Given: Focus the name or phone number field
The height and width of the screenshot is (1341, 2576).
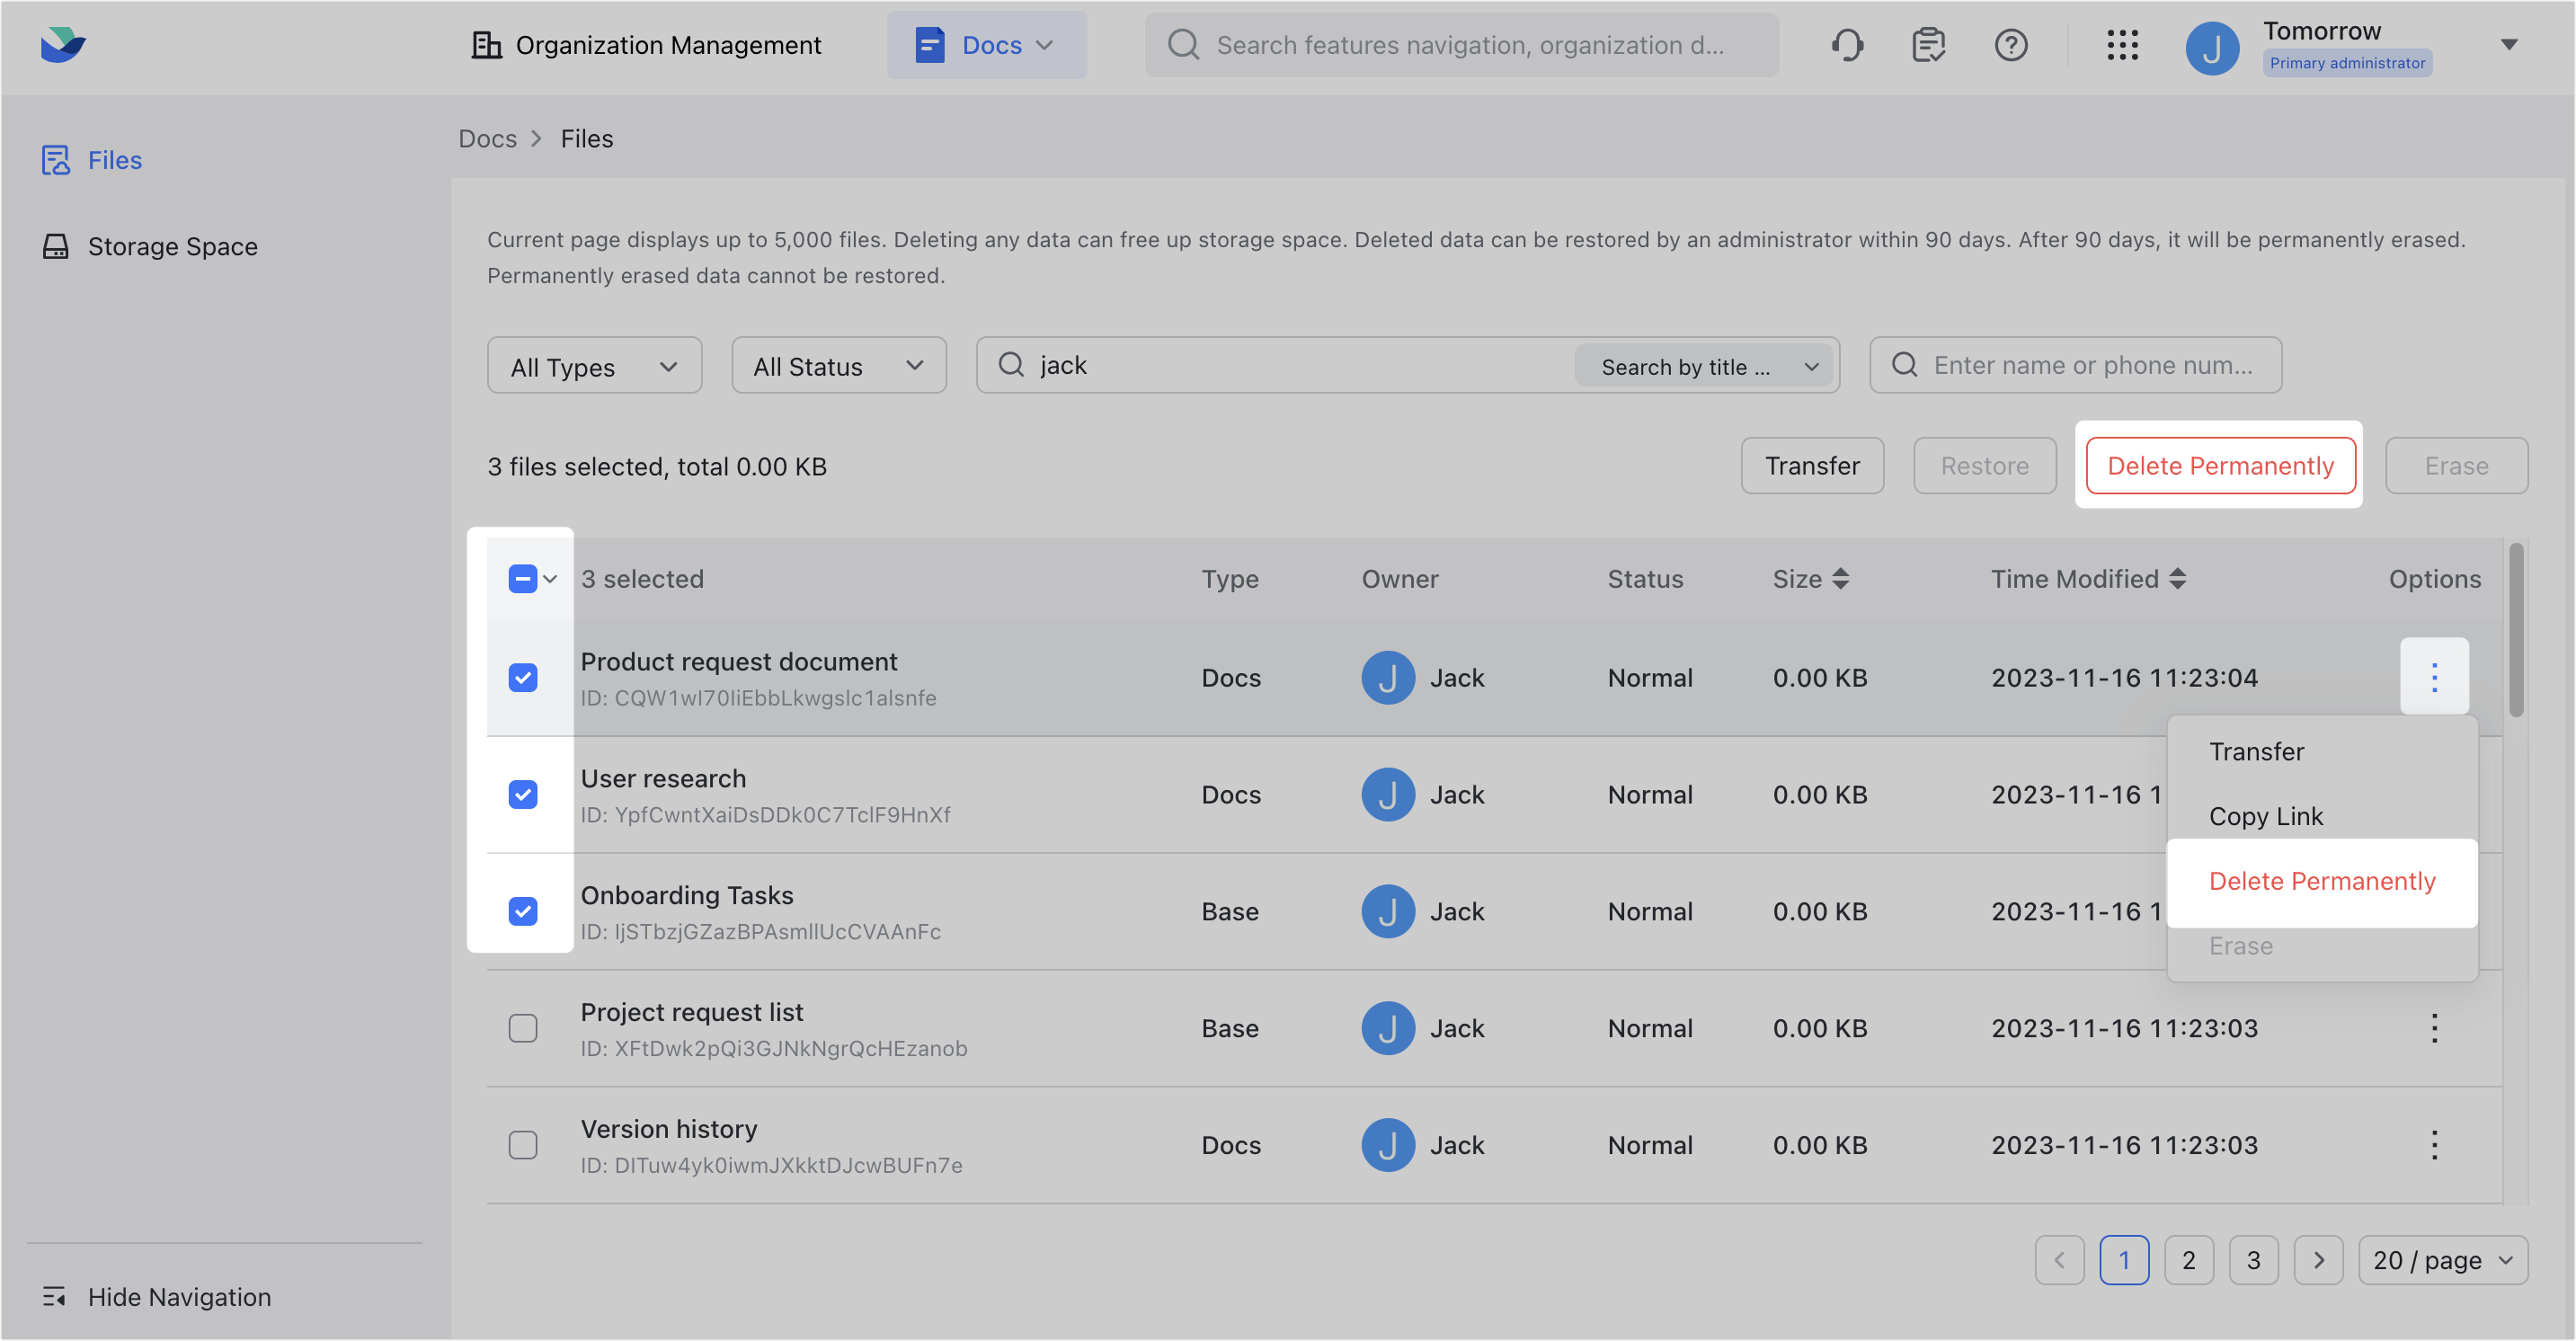Looking at the screenshot, I should click(2075, 365).
